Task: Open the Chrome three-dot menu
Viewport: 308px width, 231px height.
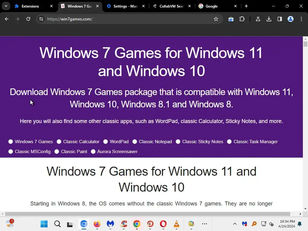Action: [301, 19]
